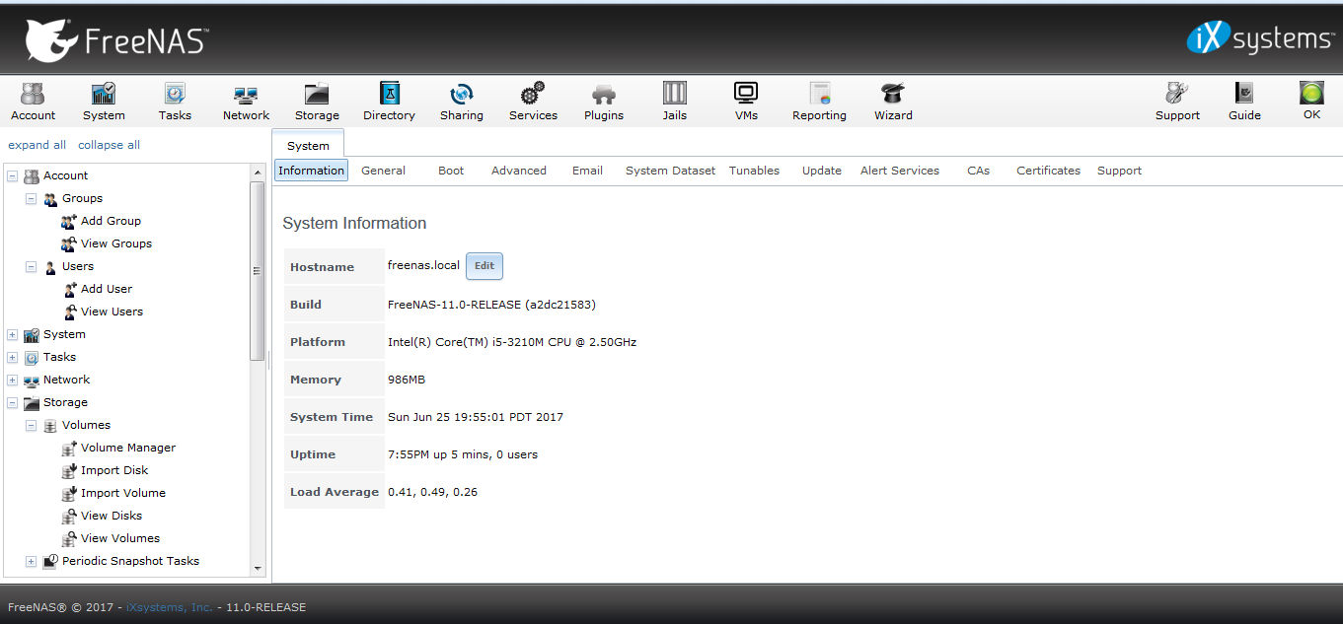Select View Users in the tree
Image resolution: width=1343 pixels, height=624 pixels.
coord(112,312)
